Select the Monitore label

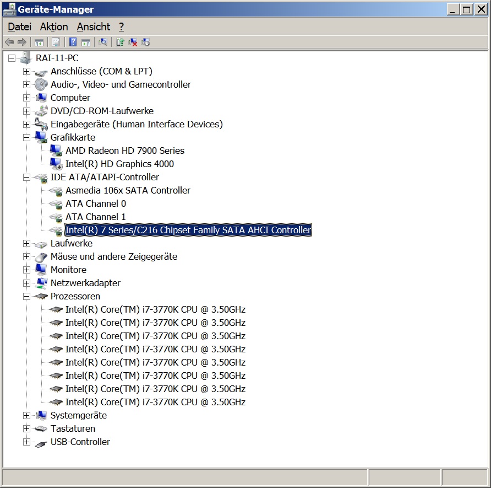[x=68, y=270]
